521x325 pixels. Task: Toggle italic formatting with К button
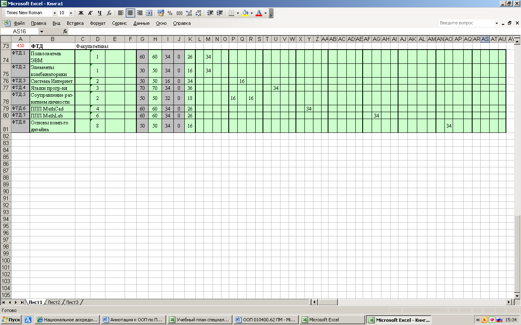click(90, 13)
